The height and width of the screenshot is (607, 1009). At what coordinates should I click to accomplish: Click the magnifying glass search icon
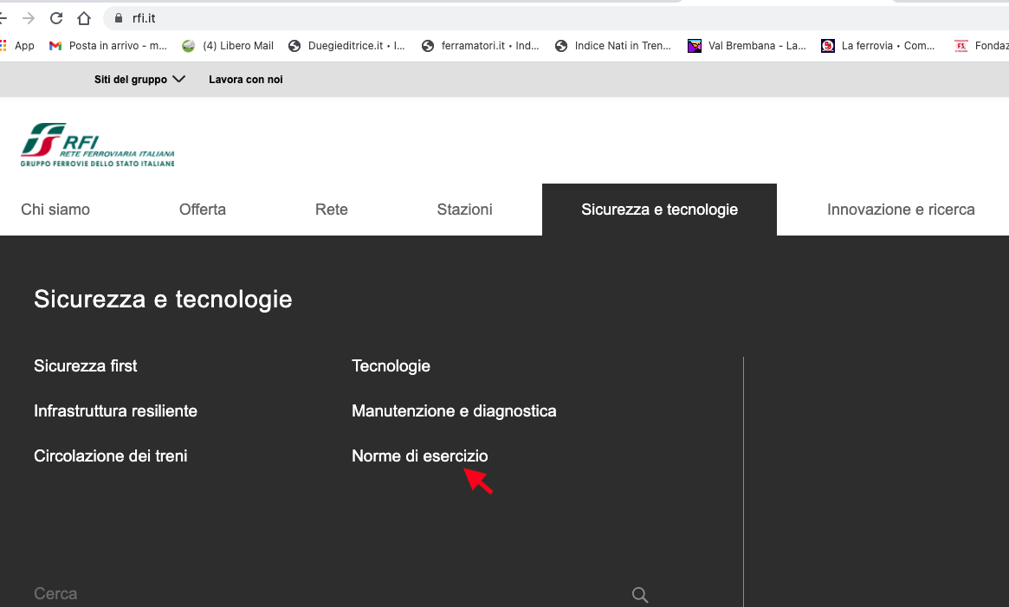point(640,595)
